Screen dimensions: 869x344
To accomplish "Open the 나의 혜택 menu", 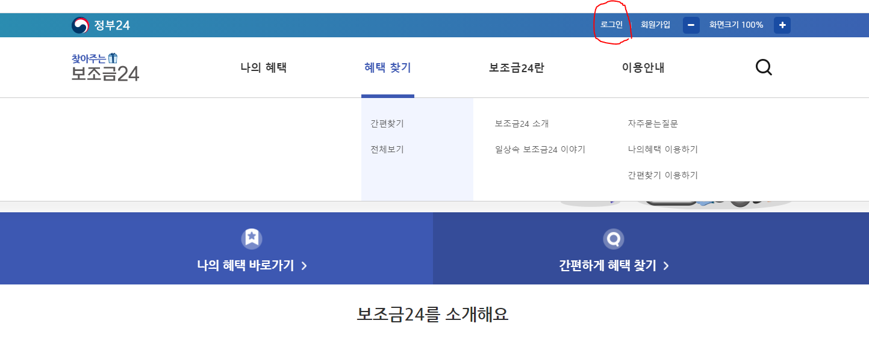I will 263,67.
